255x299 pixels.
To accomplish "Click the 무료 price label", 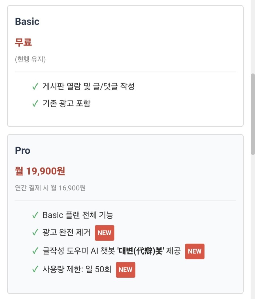I will (23, 43).
